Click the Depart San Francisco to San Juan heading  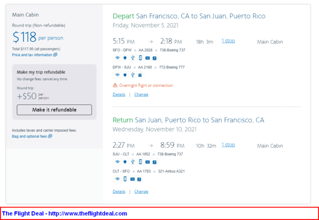pos(189,16)
